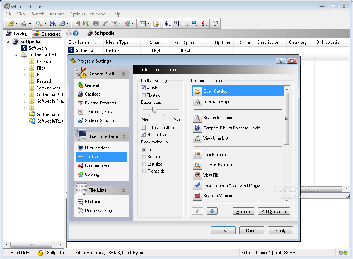The width and height of the screenshot is (353, 259).
Task: Uncheck the Visible checkbox
Action: click(143, 88)
